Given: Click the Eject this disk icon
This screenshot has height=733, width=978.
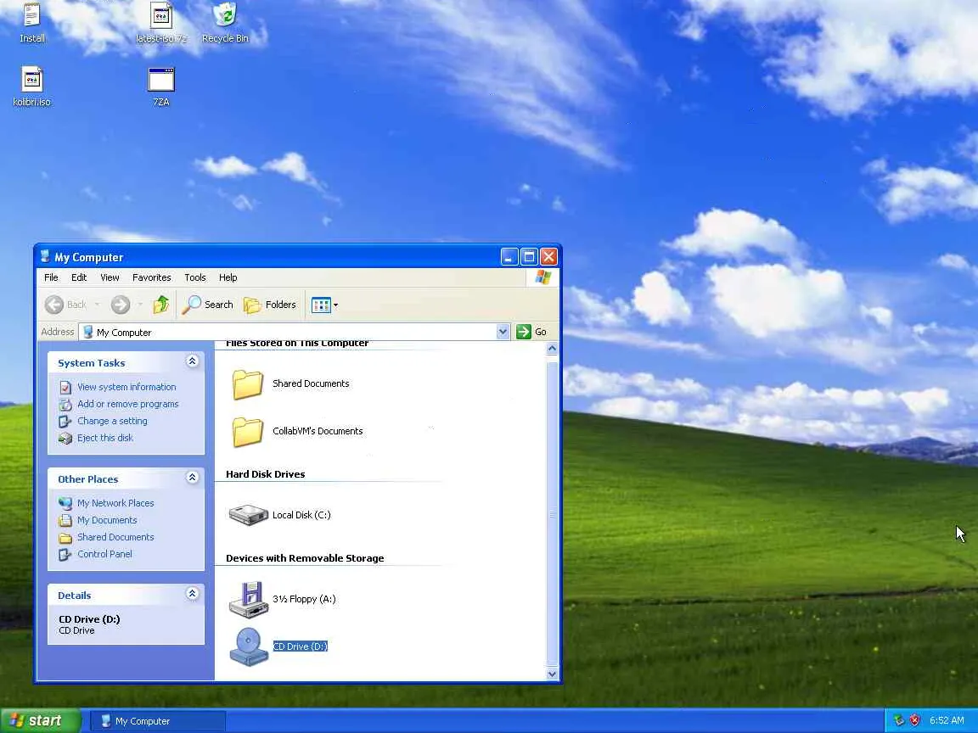Looking at the screenshot, I should pyautogui.click(x=65, y=438).
